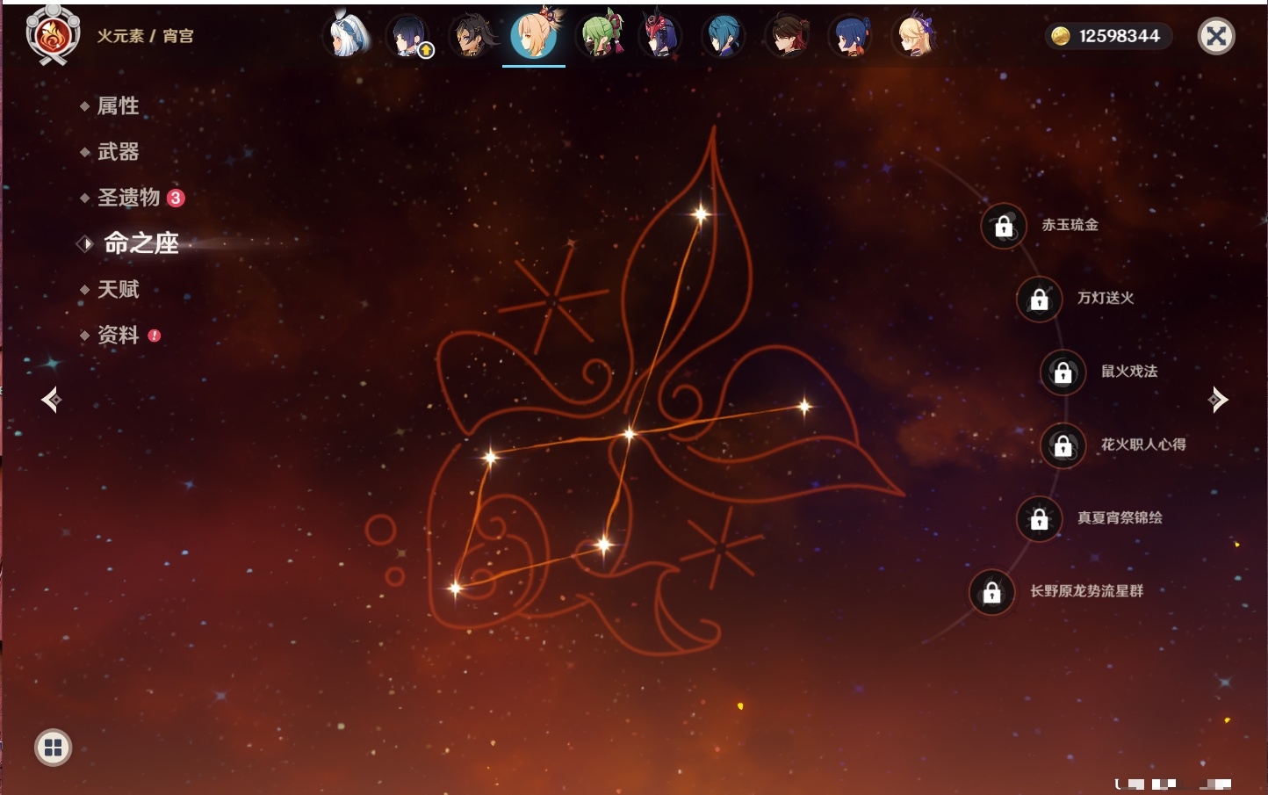Open the 属性 attributes tab
This screenshot has width=1268, height=795.
coord(118,106)
